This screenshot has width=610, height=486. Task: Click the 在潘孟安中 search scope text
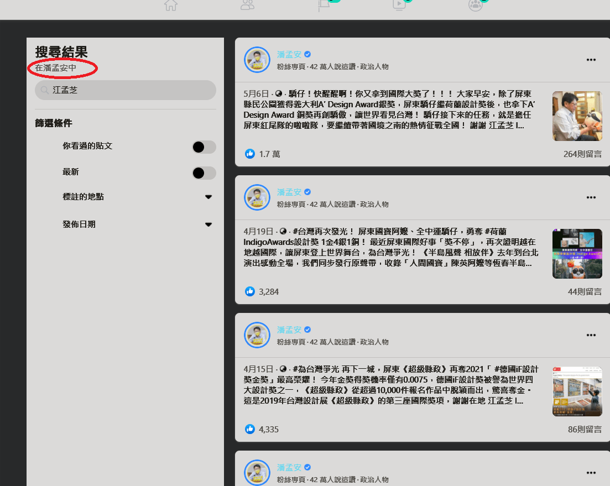click(x=56, y=68)
